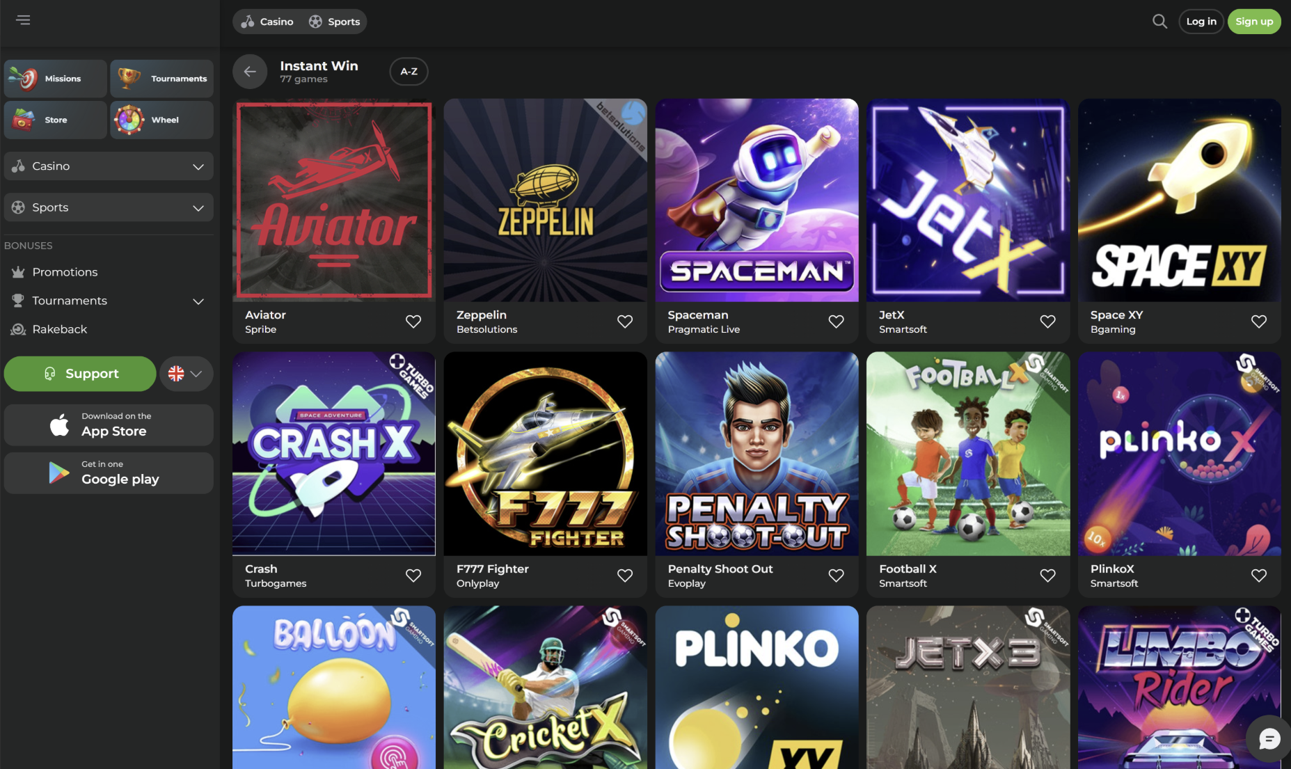Open the live chat bubble icon
The width and height of the screenshot is (1291, 769).
click(1269, 739)
